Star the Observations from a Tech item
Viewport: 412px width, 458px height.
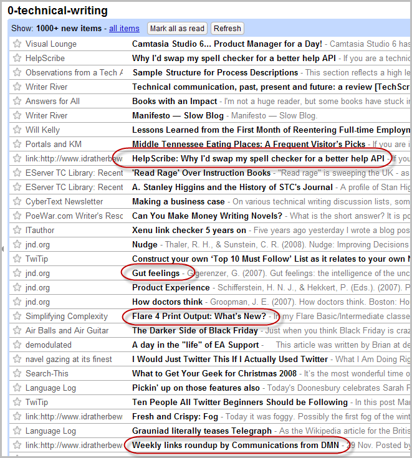17,72
